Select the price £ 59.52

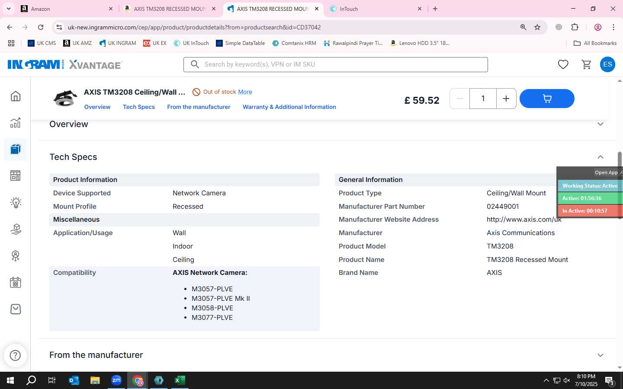tap(422, 100)
